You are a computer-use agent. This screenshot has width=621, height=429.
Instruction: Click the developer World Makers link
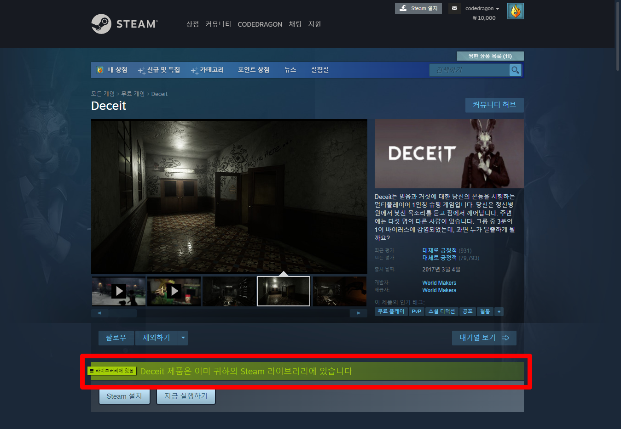click(x=439, y=283)
